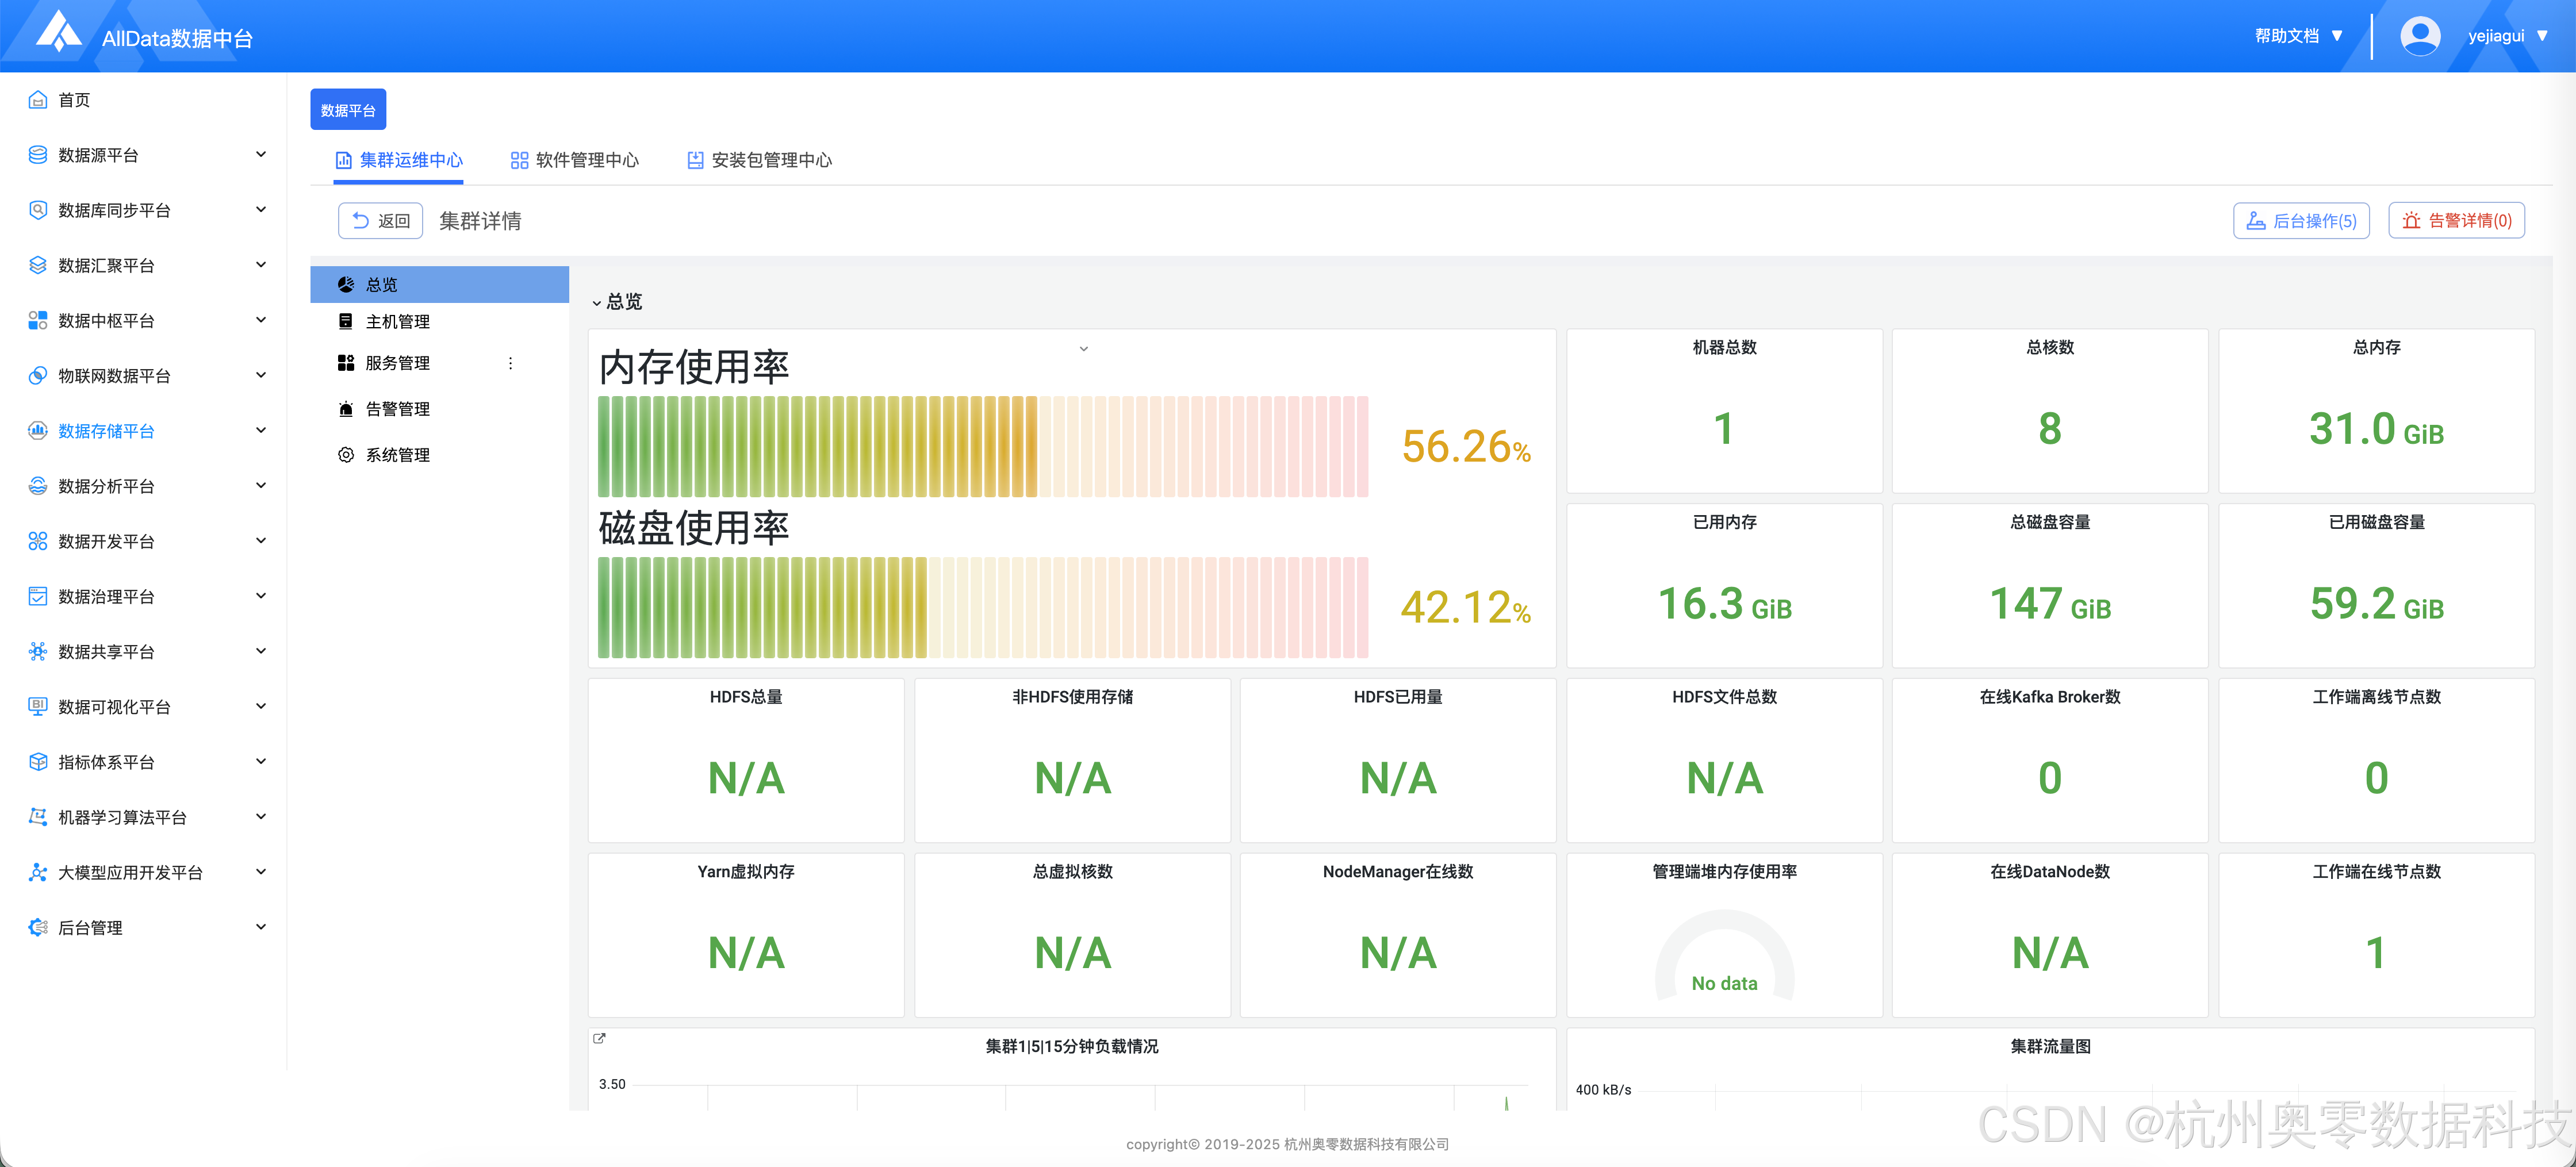Click the three-dot menu beside 服务管理
This screenshot has width=2576, height=1167.
coord(510,363)
